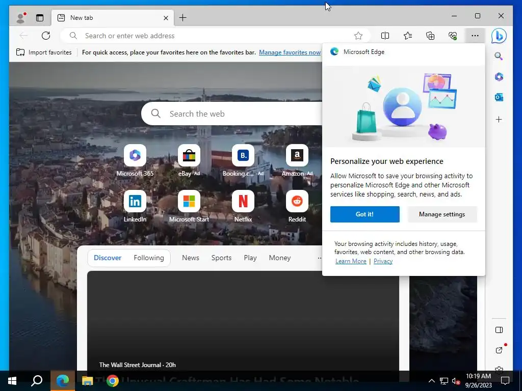Image resolution: width=522 pixels, height=391 pixels.
Task: Click the sidebar open-external link icon
Action: click(x=499, y=350)
